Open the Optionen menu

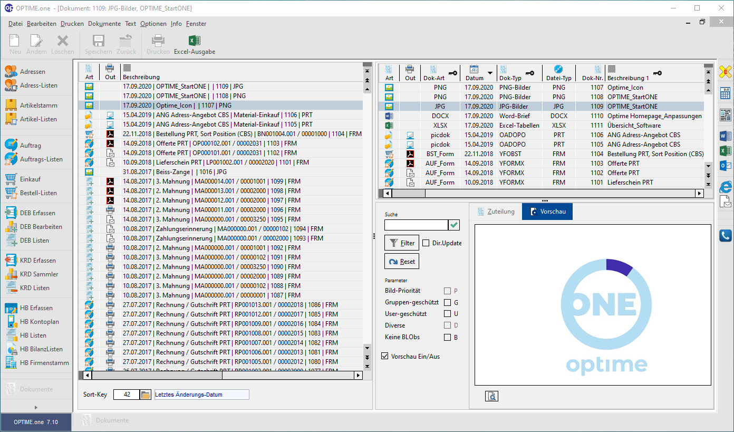tap(153, 24)
